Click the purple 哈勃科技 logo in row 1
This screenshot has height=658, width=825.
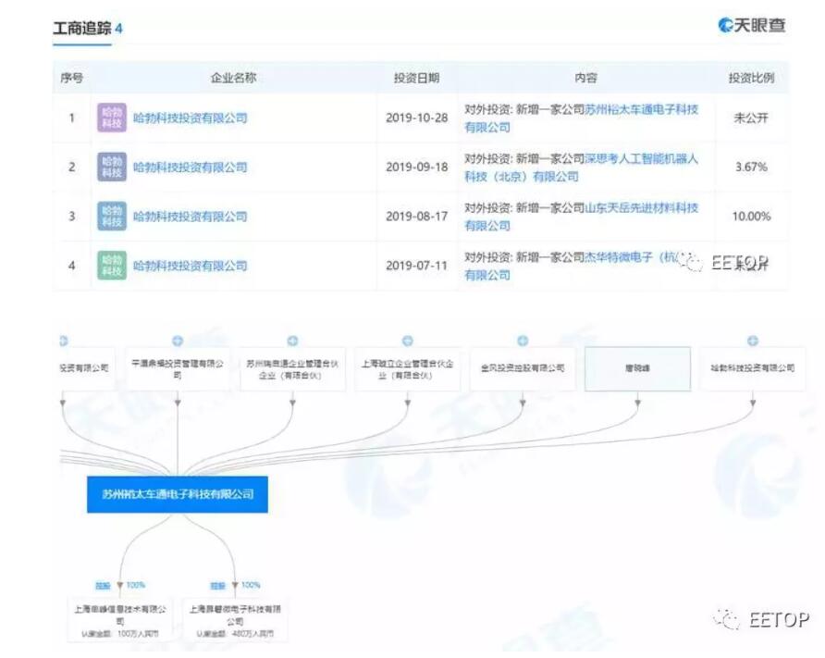click(x=112, y=118)
